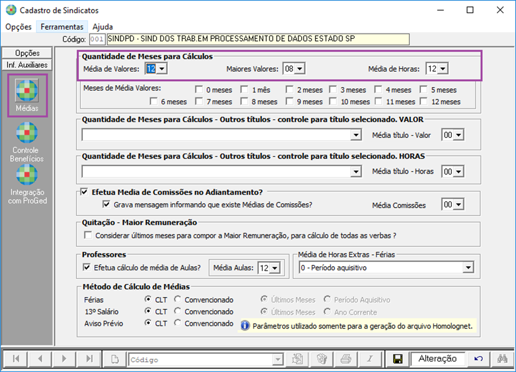This screenshot has height=372, width=516.
Task: Toggle the 9 meses checkbox
Action: [x=290, y=101]
